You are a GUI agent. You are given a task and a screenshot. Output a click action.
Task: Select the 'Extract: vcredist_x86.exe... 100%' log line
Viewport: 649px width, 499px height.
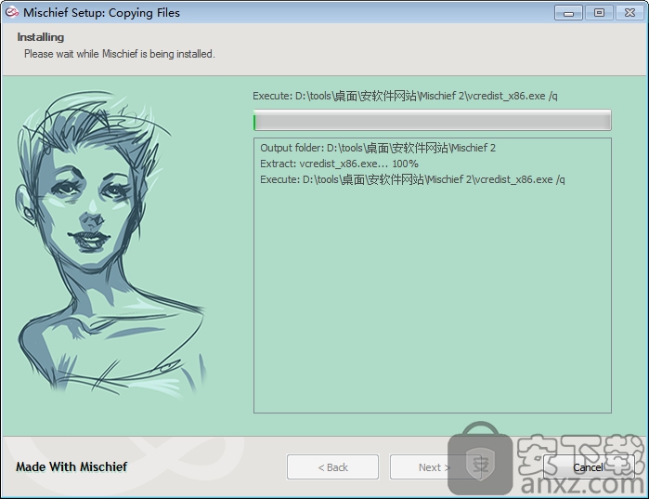pyautogui.click(x=339, y=164)
